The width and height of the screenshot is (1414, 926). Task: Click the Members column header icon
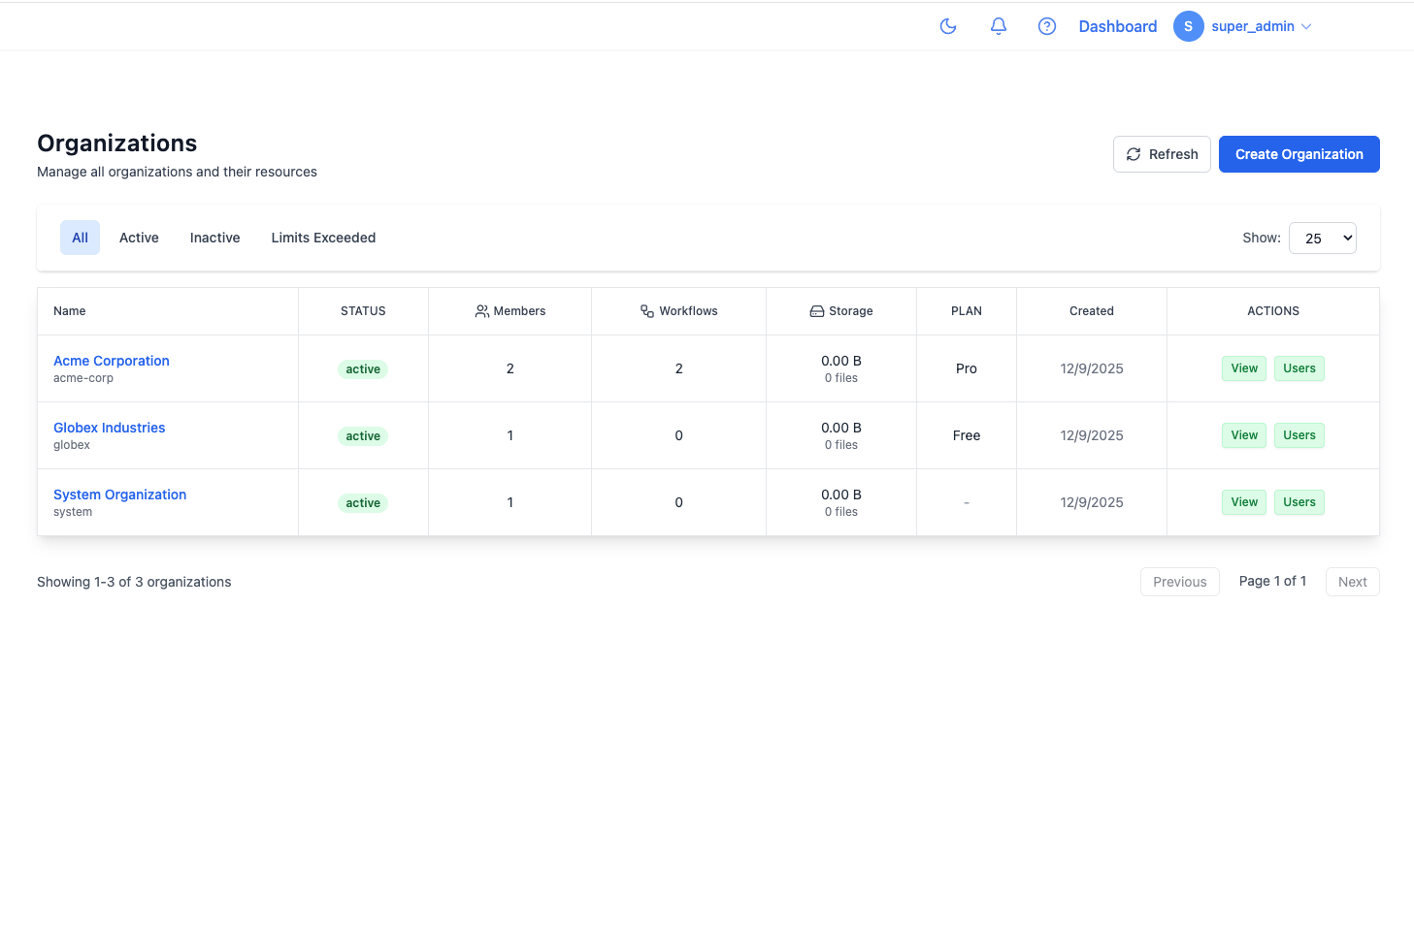coord(481,310)
